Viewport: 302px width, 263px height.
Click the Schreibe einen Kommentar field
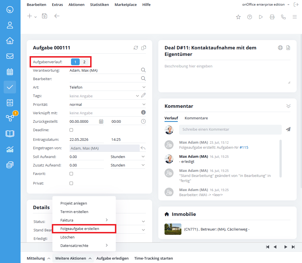(x=230, y=130)
